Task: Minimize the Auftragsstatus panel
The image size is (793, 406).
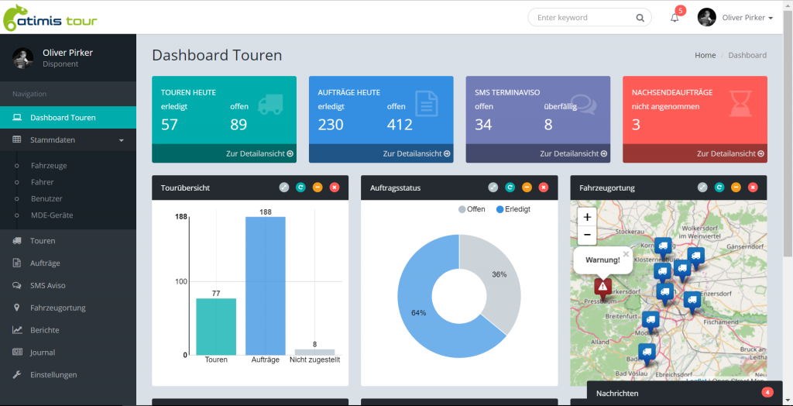Action: coord(527,188)
